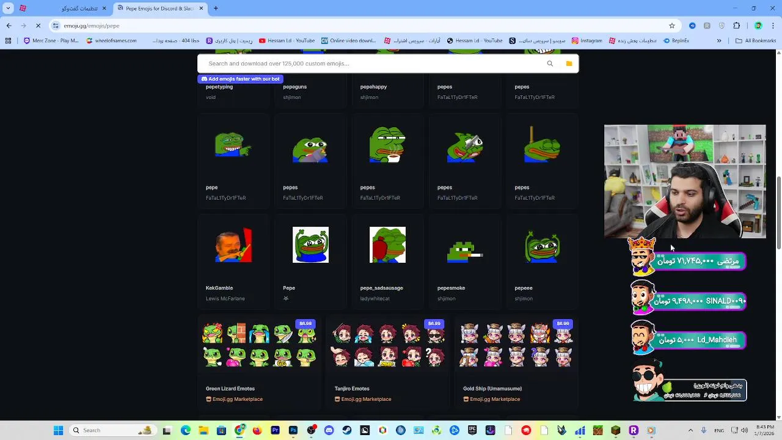Stop page loading with the X button
Viewport: 782px width, 440px height.
pos(38,26)
